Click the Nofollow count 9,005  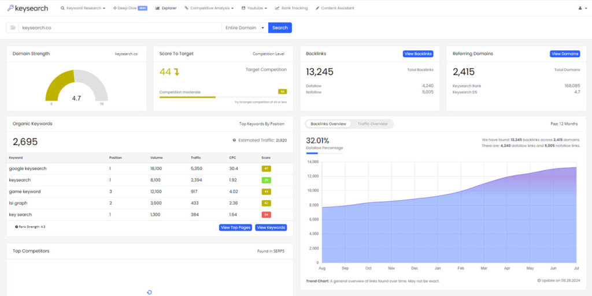(428, 92)
